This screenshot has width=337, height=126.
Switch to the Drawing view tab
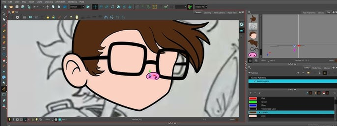click(207, 13)
